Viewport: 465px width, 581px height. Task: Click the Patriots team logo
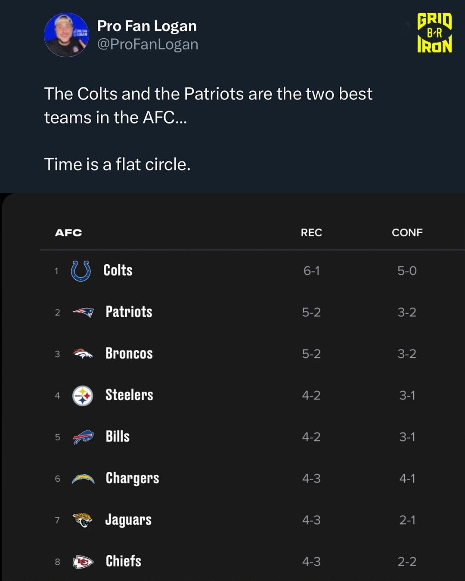(83, 312)
